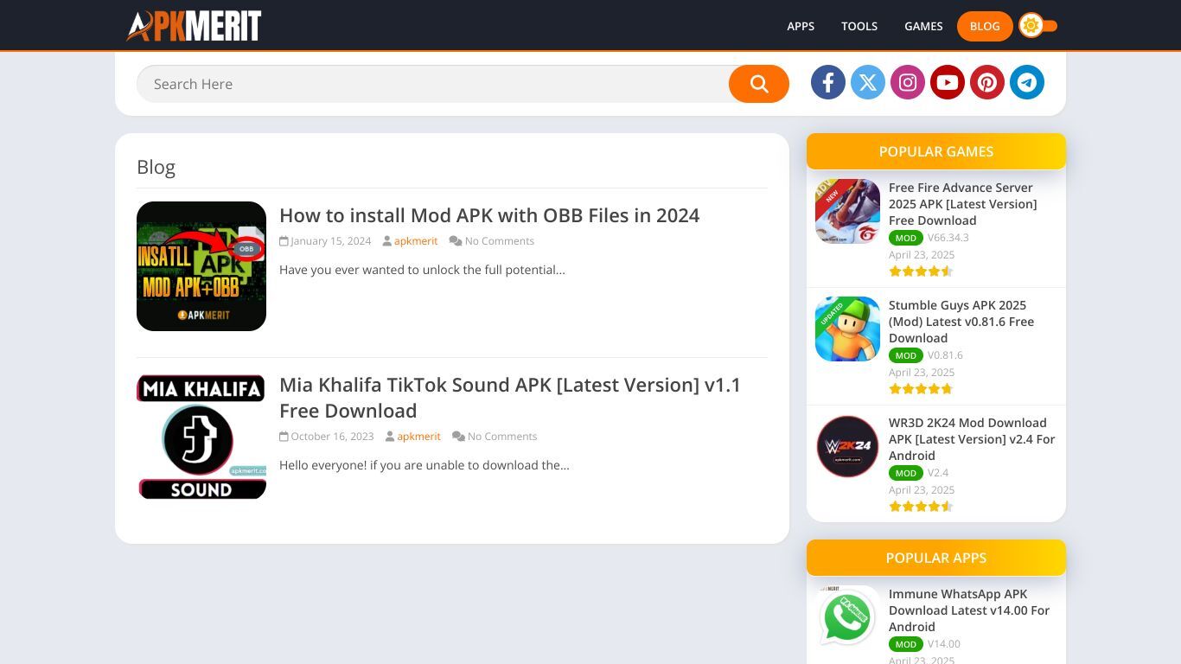The image size is (1181, 664).
Task: Open 'No Comments' on the OBB Files post
Action: click(500, 241)
